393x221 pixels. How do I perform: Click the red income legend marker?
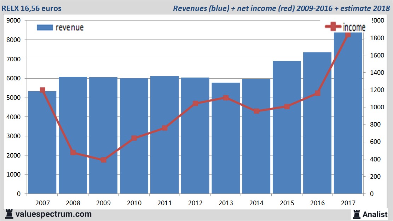(333, 27)
